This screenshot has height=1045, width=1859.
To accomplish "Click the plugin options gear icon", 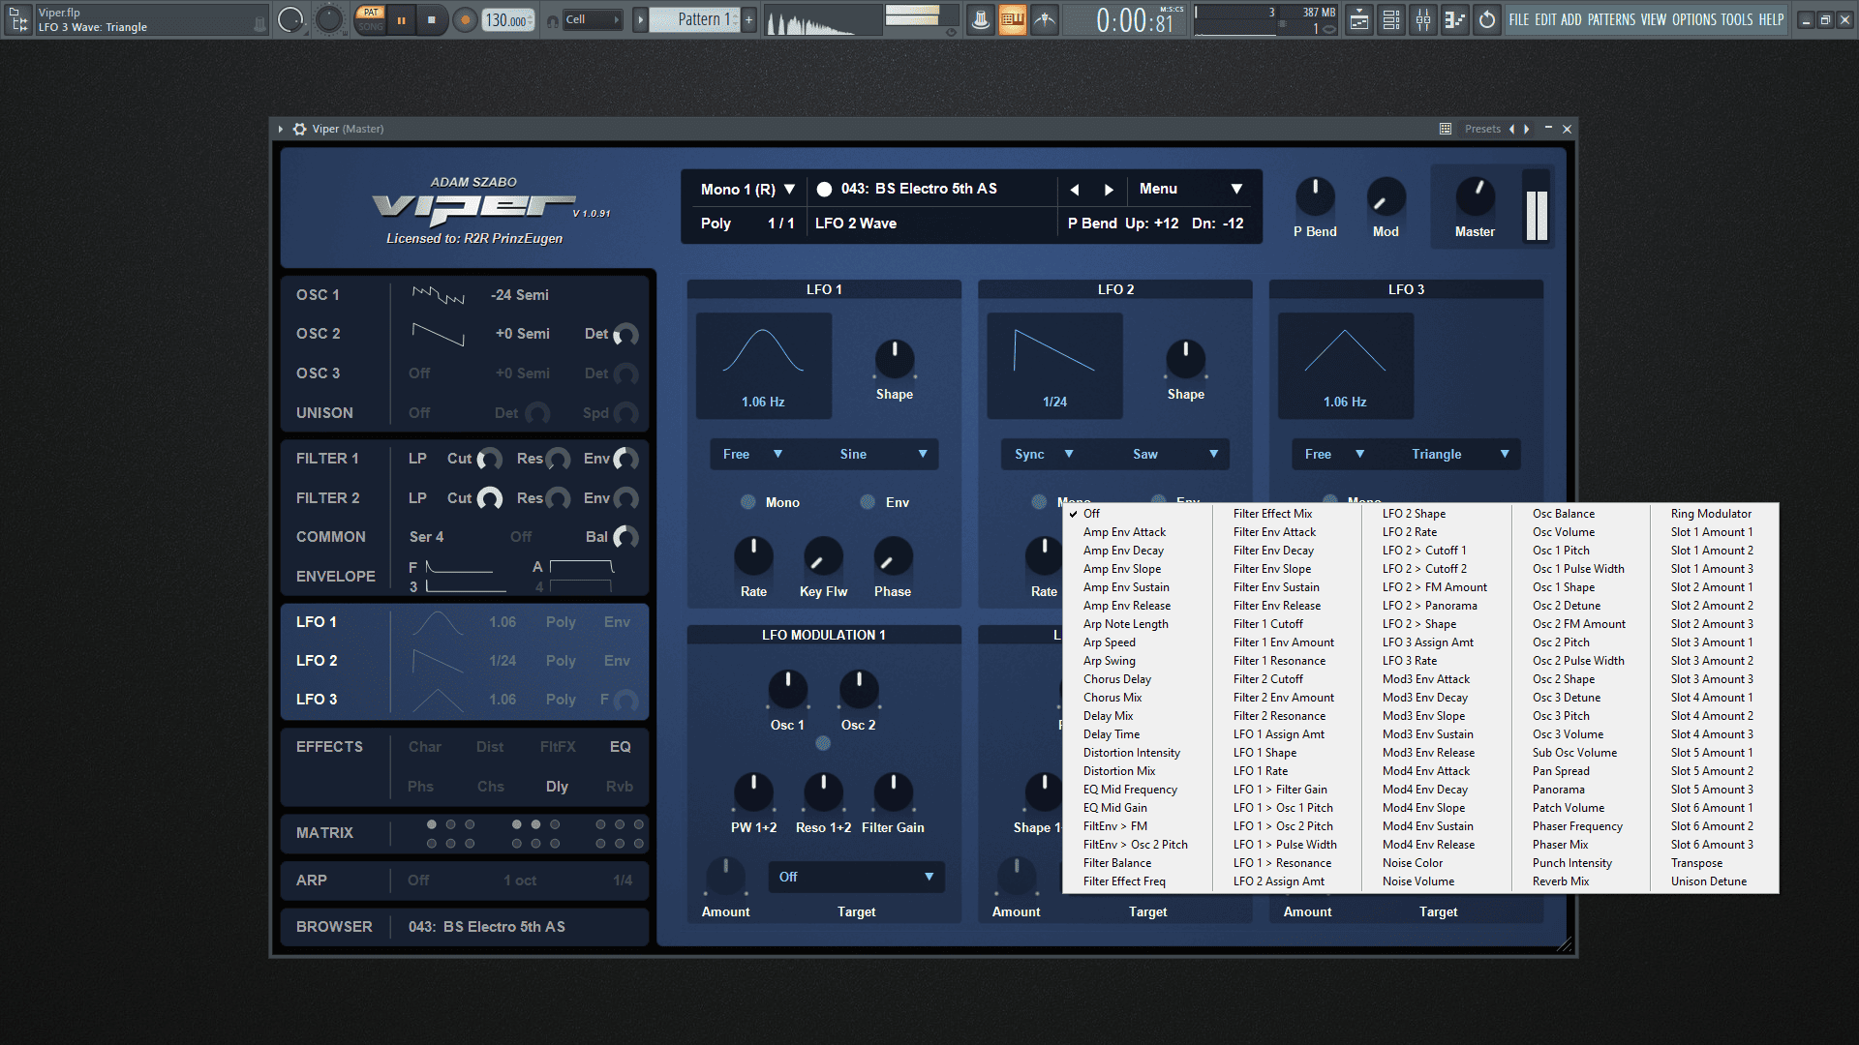I will pos(300,129).
